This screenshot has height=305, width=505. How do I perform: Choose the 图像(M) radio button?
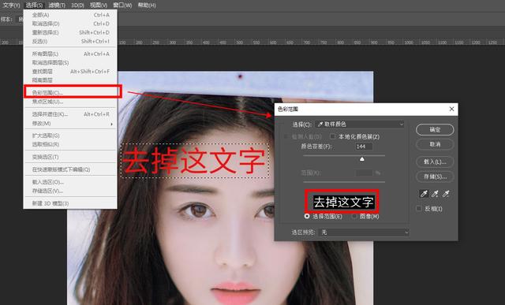(354, 216)
